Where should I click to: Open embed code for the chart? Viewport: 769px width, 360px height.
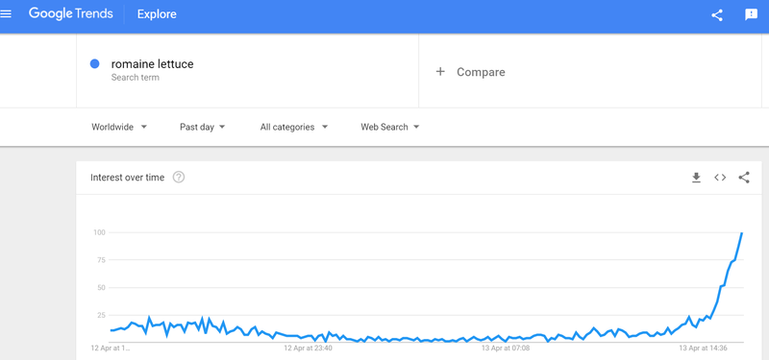720,178
